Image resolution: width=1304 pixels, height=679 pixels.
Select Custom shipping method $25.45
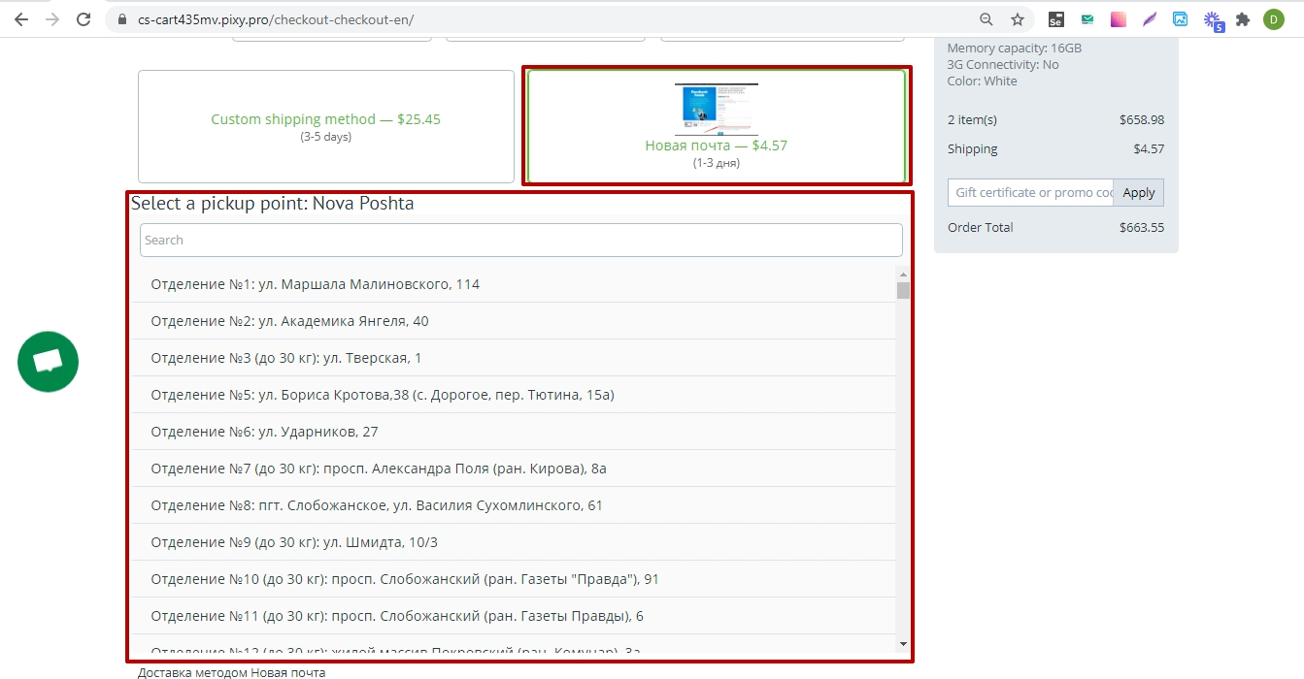(326, 126)
